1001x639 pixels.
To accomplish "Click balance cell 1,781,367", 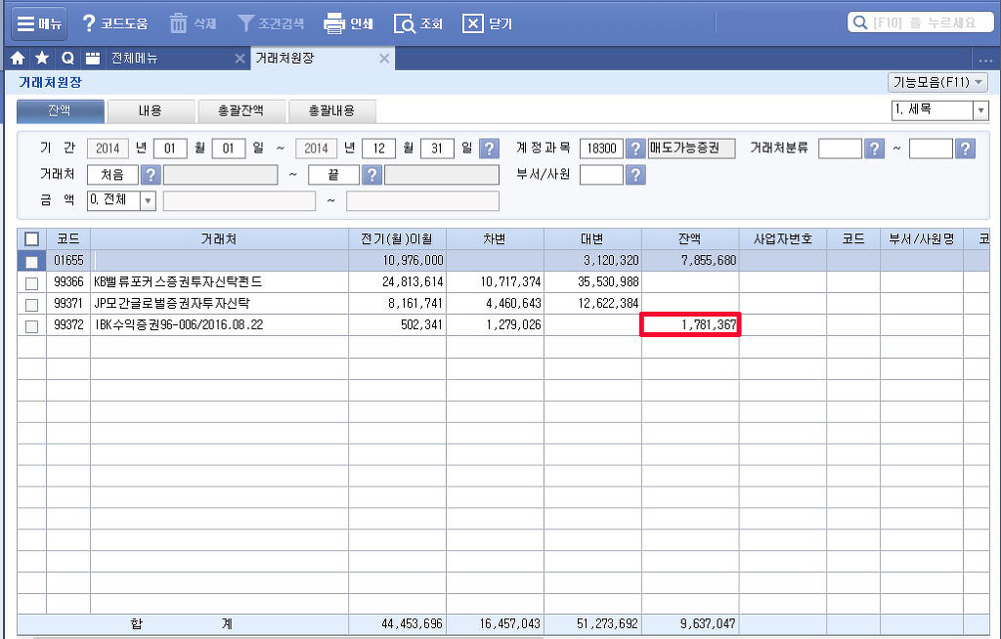I will click(x=690, y=325).
